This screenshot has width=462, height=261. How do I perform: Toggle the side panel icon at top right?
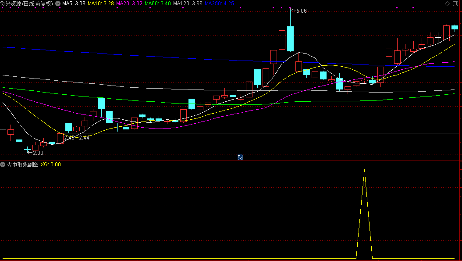click(455, 4)
